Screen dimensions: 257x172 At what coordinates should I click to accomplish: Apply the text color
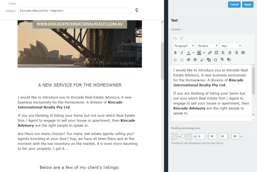(x=188, y=53)
